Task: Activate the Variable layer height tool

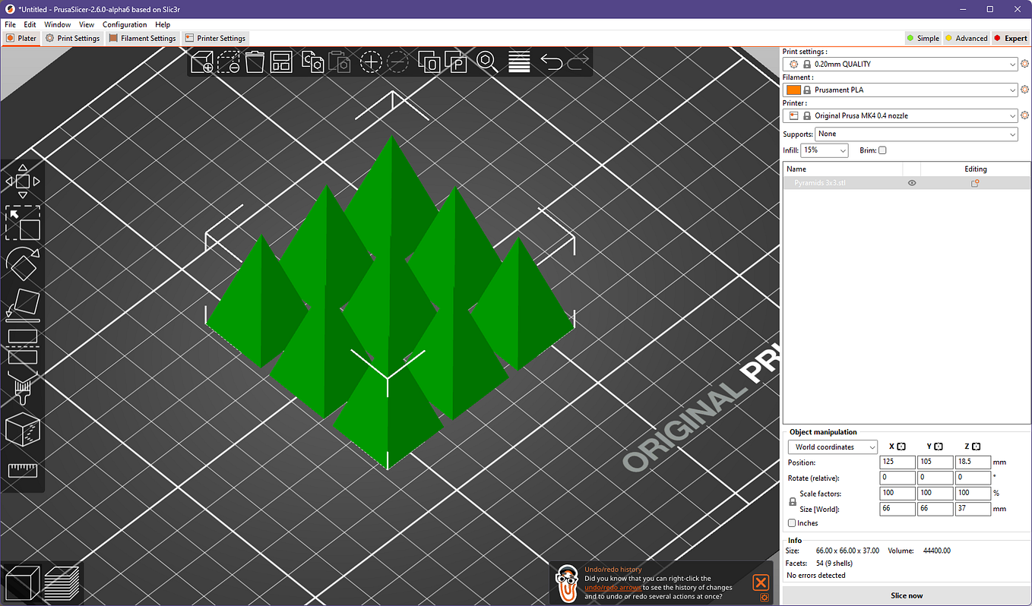Action: click(x=519, y=62)
